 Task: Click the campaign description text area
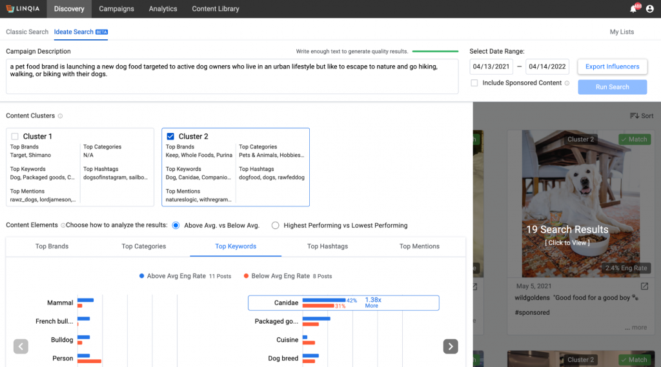pos(232,76)
